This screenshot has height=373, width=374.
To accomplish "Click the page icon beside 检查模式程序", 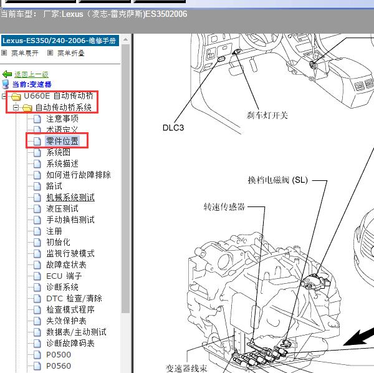I will (37, 309).
